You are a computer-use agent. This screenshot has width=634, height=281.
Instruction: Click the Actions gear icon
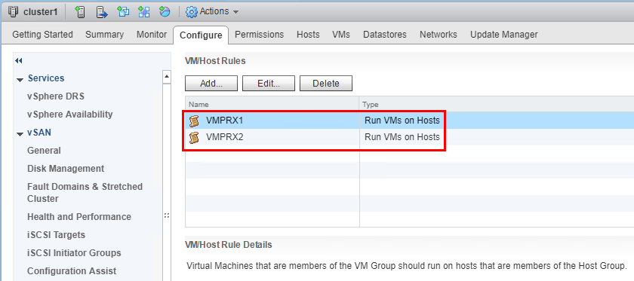click(x=191, y=12)
